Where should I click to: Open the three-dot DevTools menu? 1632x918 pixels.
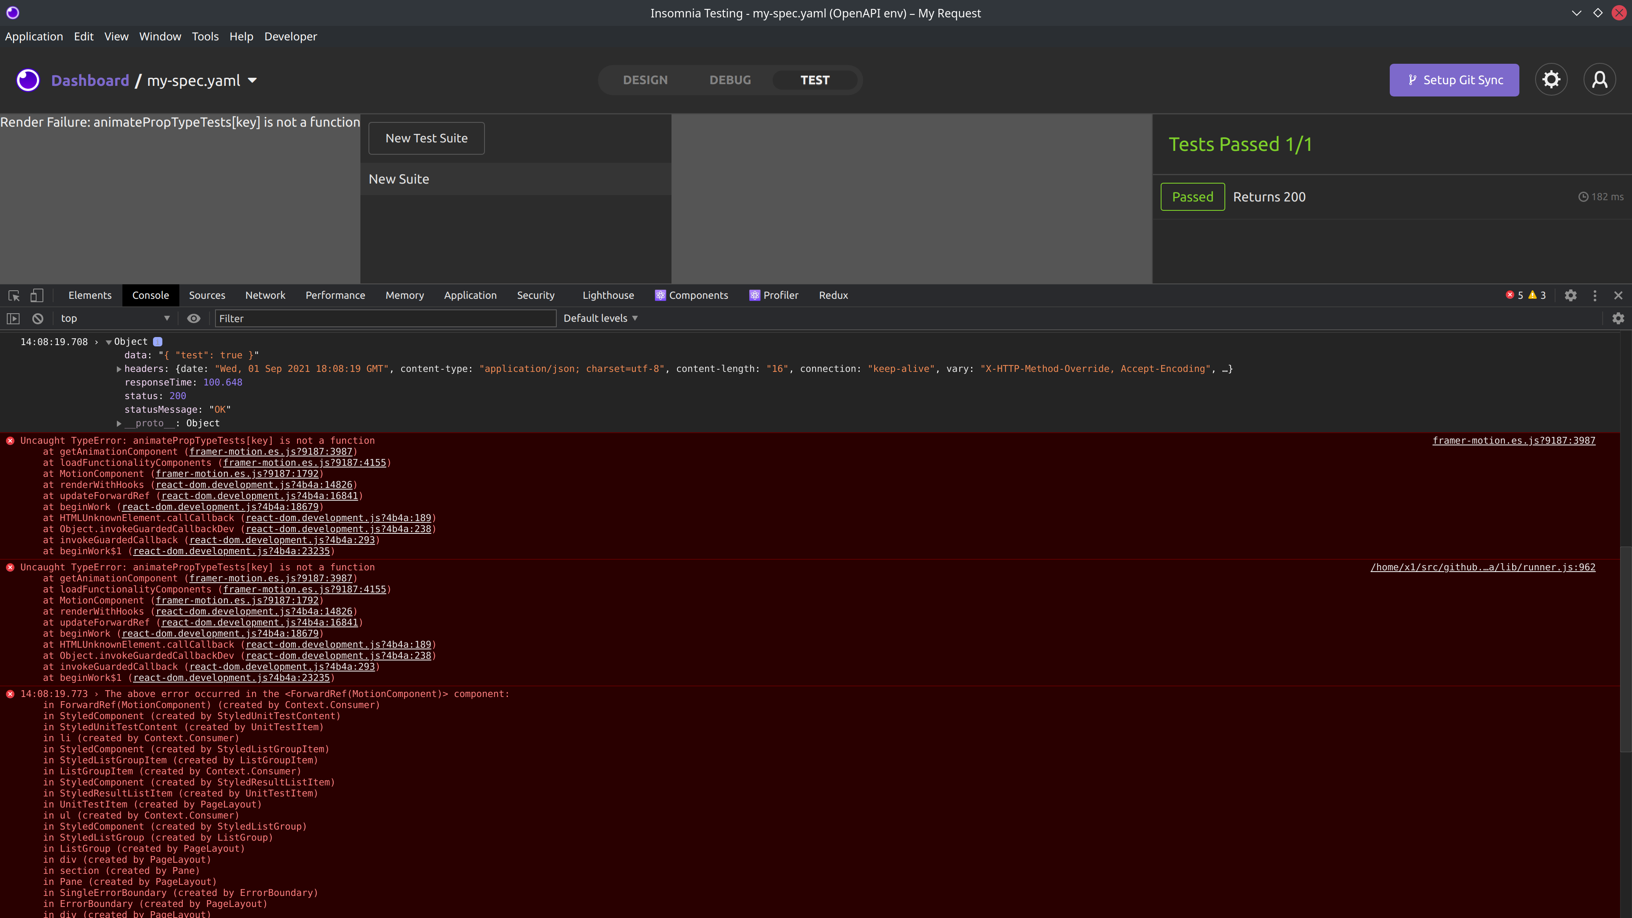tap(1595, 295)
